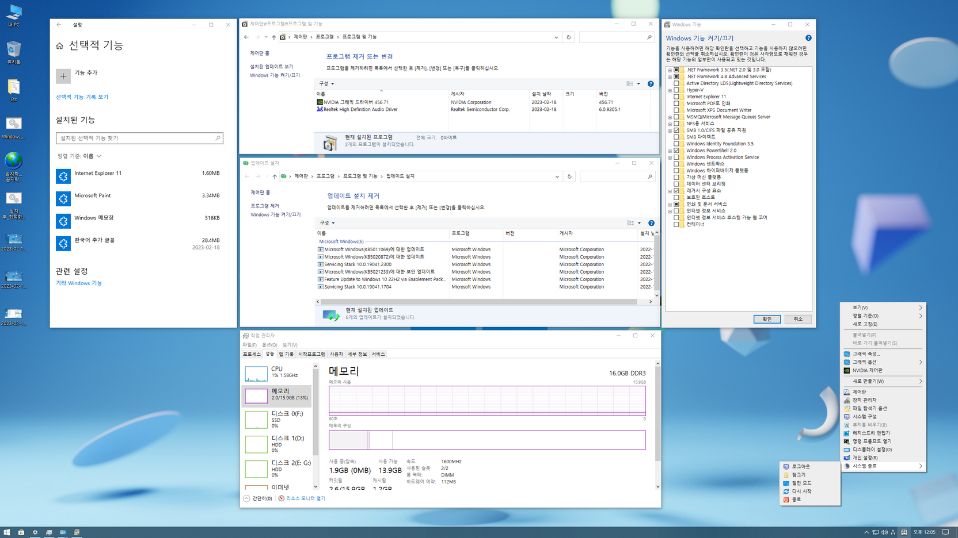Choose 다시 시작 in shutdown submenu
958x538 pixels.
[x=809, y=491]
